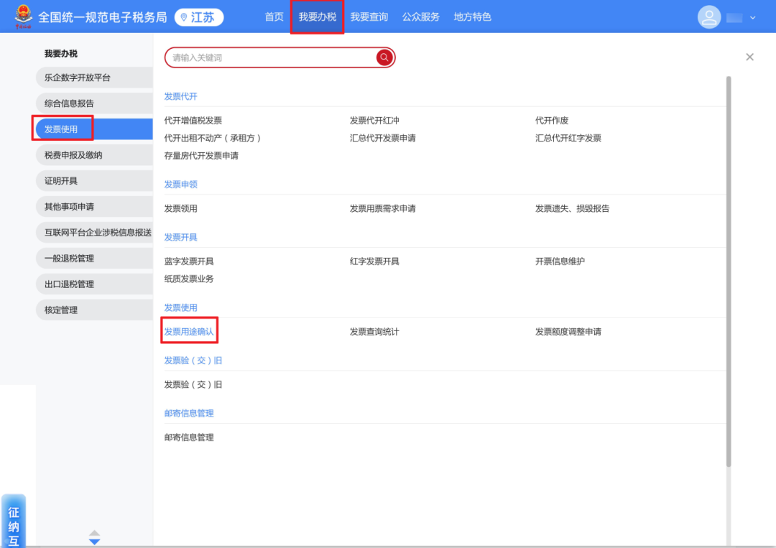Screen dimensions: 776x548
Task: Open 代开出租不动产（承租方） link
Action: pyautogui.click(x=212, y=138)
